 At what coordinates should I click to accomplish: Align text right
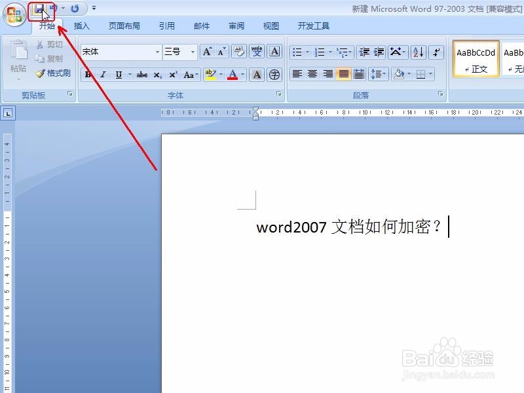(x=328, y=73)
